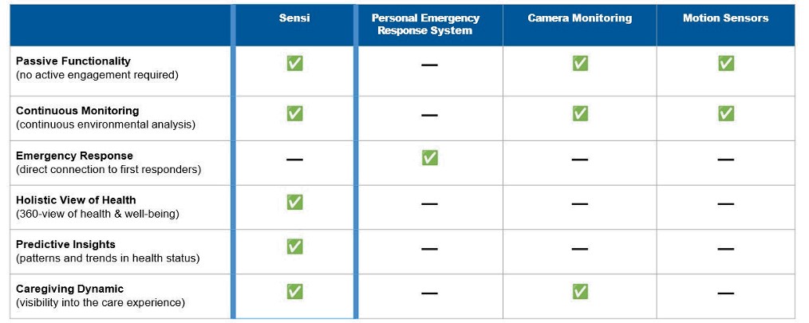Click Sensi's Passive Functionality green checkmark

click(x=294, y=64)
